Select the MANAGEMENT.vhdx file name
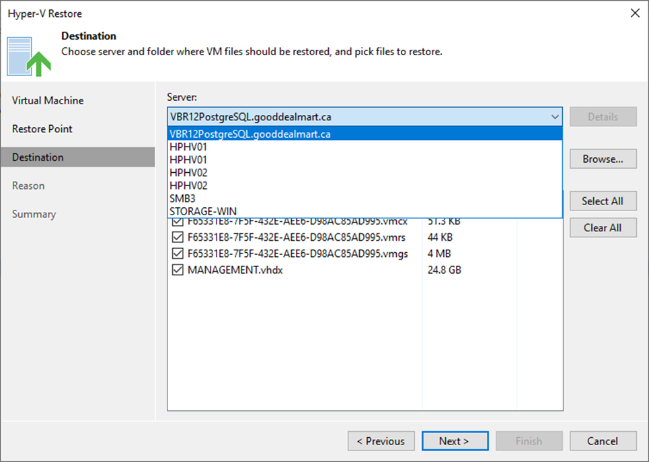This screenshot has width=649, height=462. (235, 270)
